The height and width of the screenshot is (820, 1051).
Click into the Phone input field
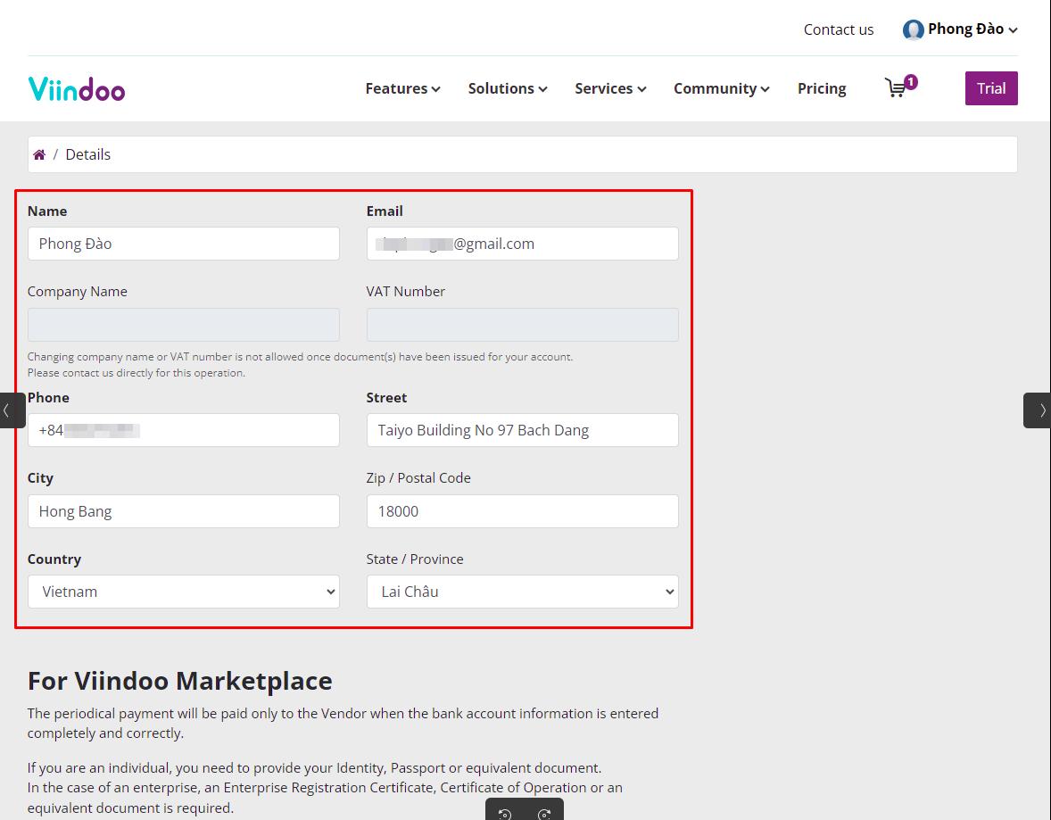[x=184, y=430]
